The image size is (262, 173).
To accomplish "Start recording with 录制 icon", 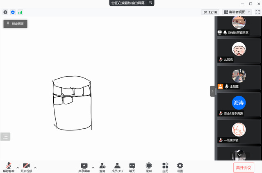I will [x=148, y=166].
